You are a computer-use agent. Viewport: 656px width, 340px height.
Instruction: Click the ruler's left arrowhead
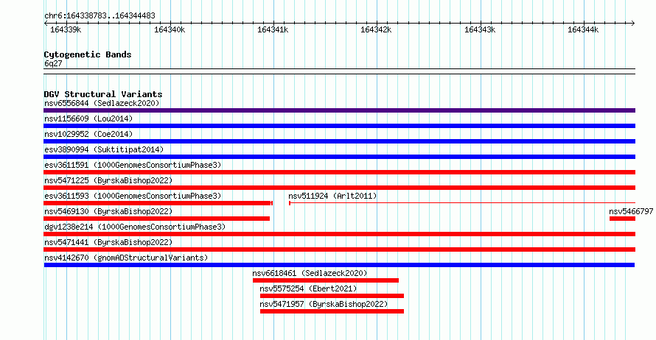[46, 23]
